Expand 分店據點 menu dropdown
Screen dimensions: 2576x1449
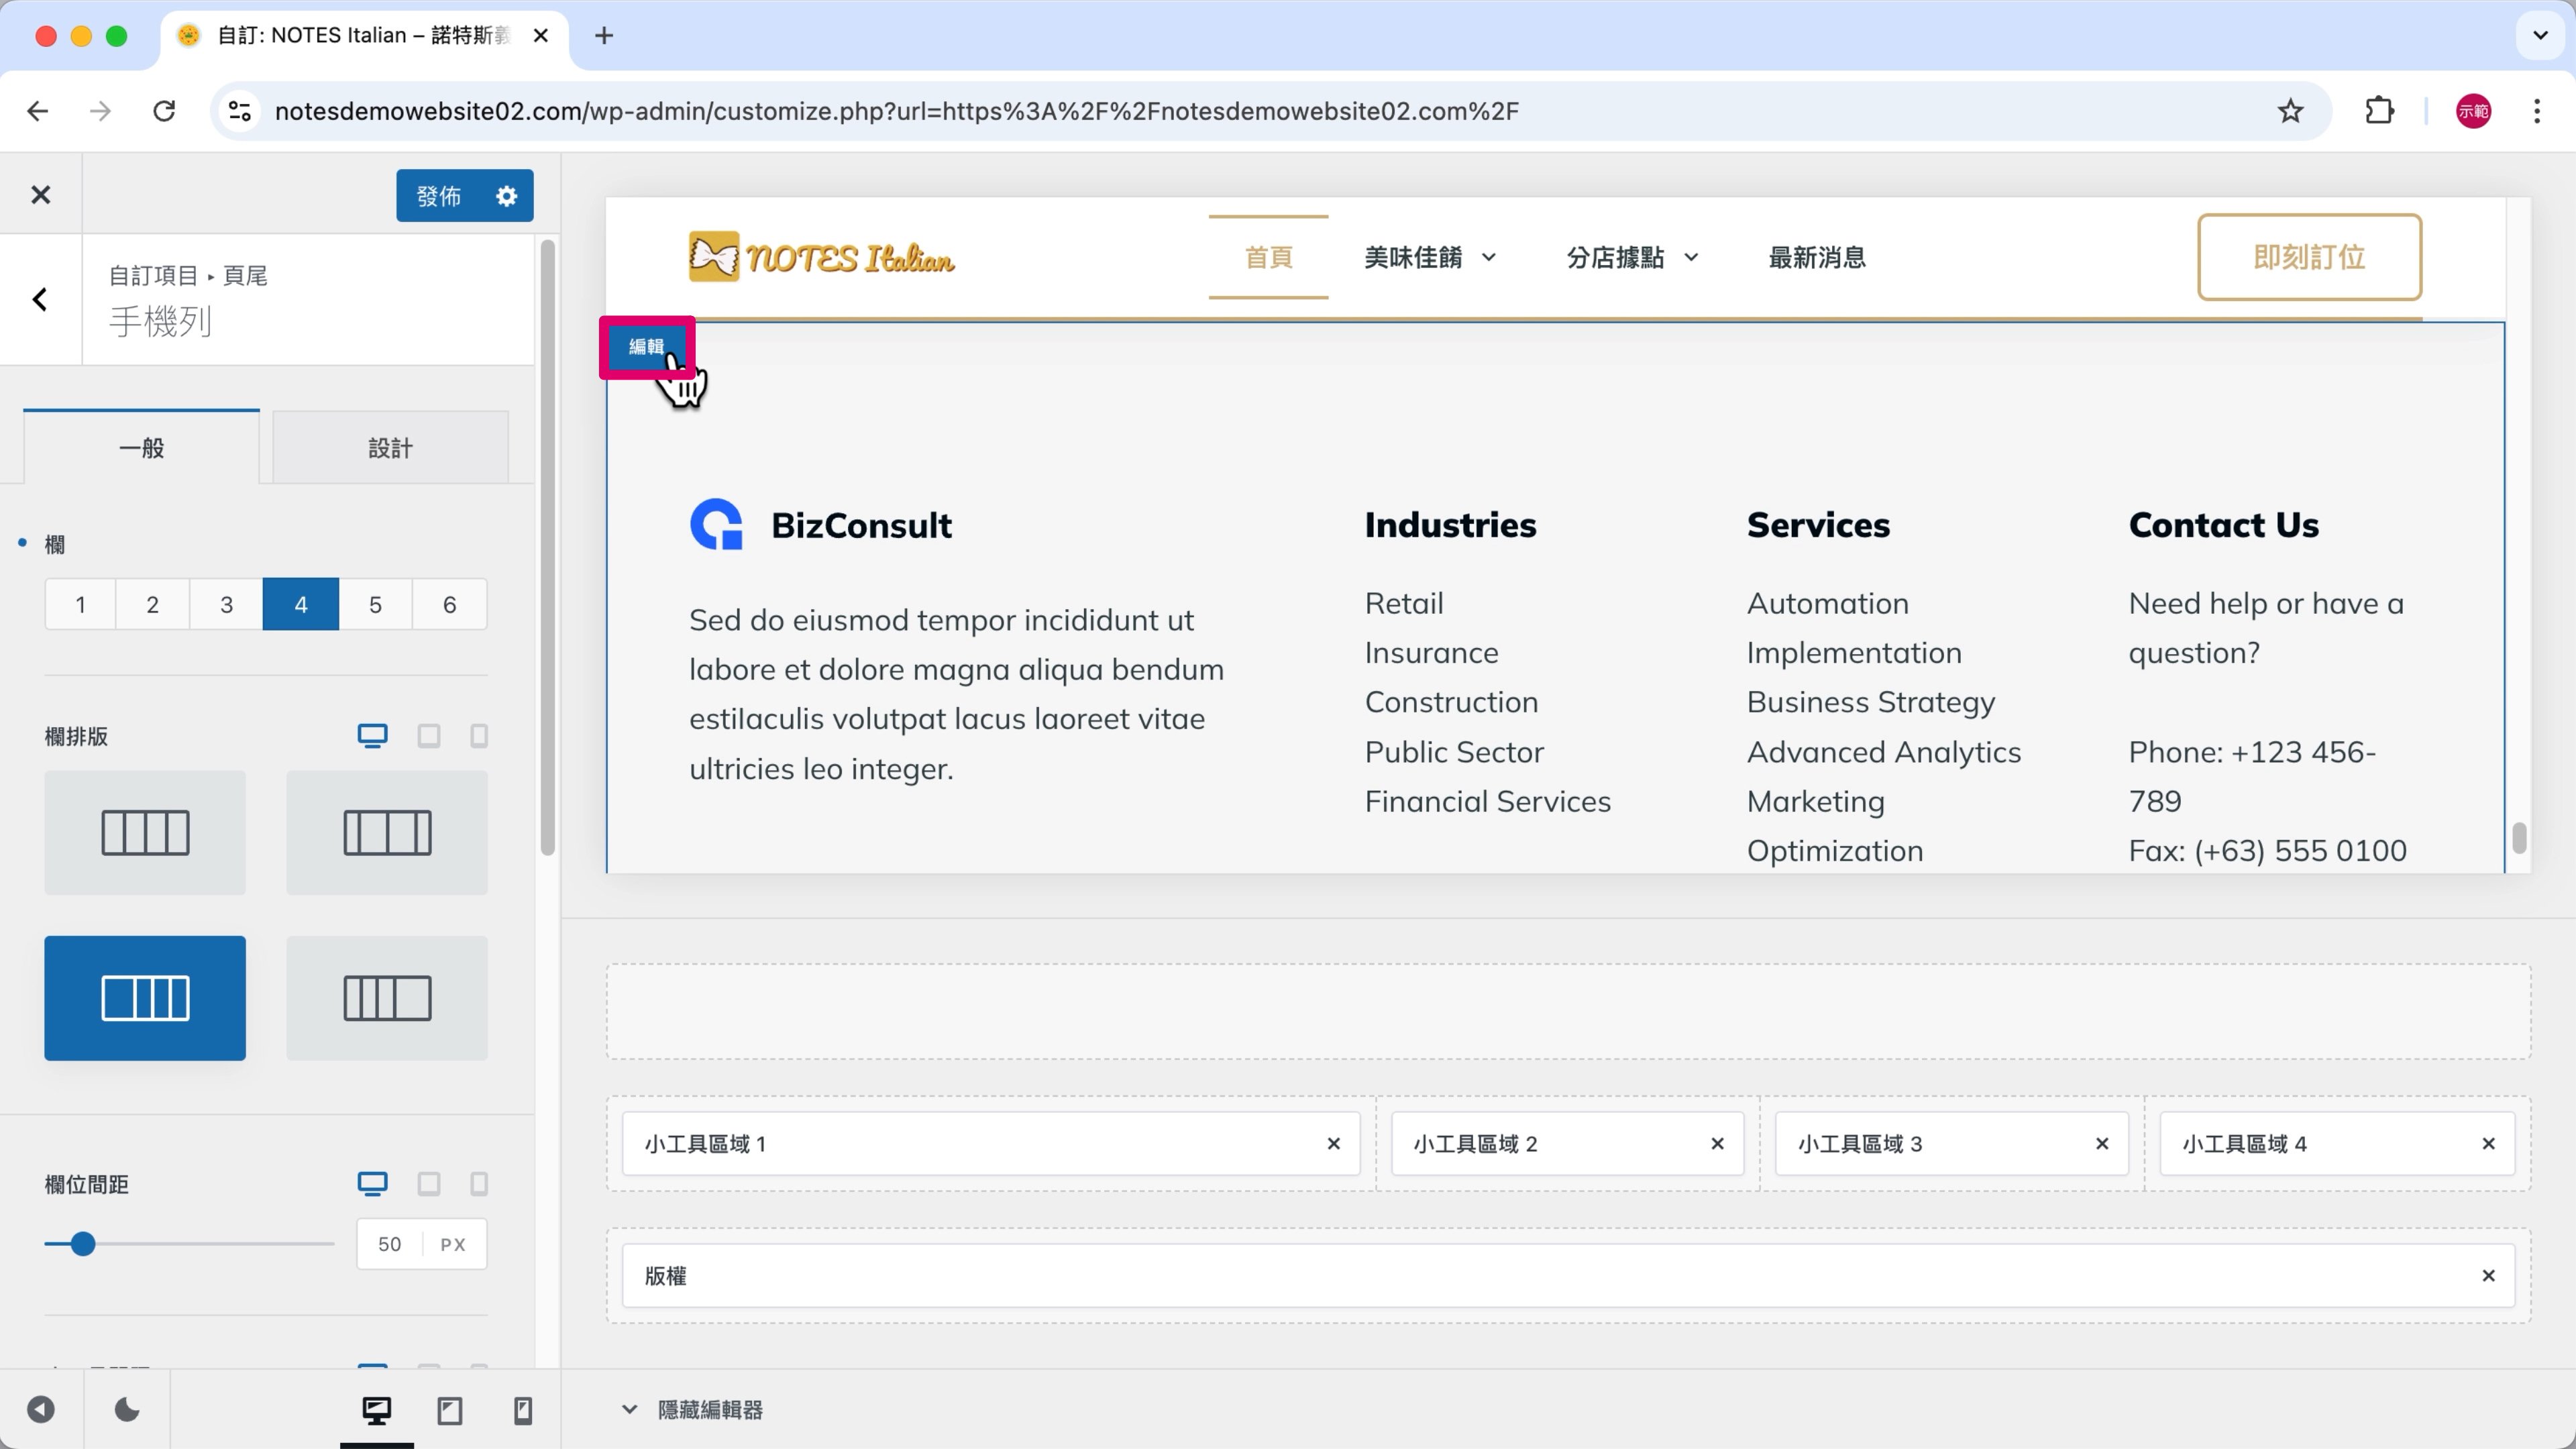point(1691,257)
